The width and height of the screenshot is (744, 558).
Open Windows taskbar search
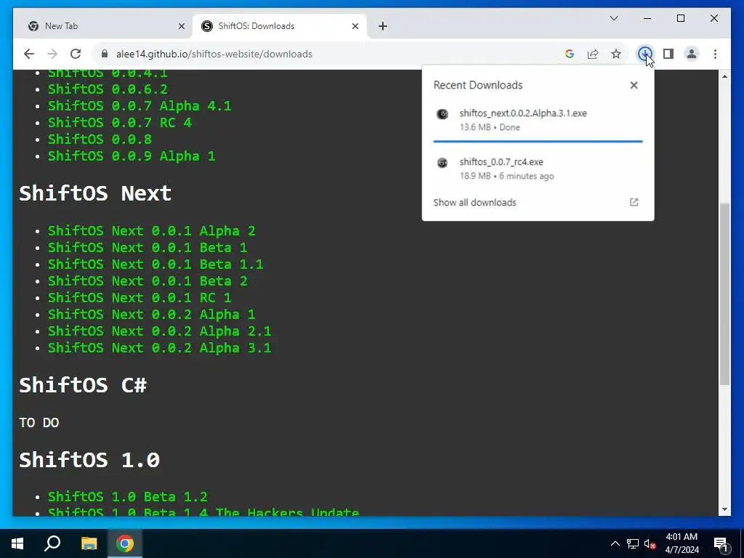tap(52, 543)
